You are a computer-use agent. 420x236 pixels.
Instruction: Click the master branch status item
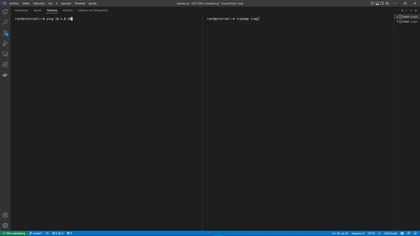[35, 233]
